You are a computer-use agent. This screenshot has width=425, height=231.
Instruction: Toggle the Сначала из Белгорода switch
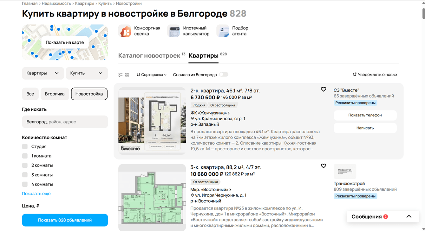[224, 75]
